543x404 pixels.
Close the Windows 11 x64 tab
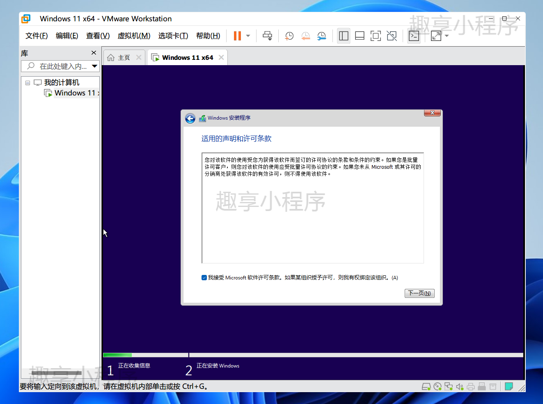(221, 58)
